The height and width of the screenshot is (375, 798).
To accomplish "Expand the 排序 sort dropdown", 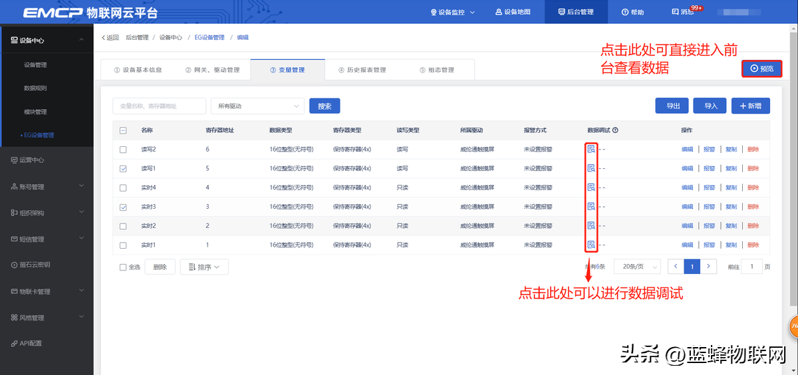I will [204, 267].
